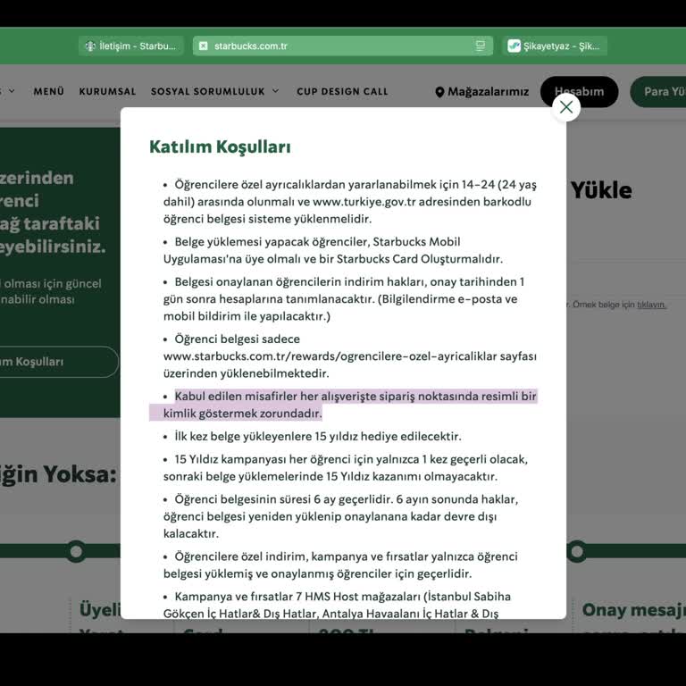Open the SOSYAL SORUMLULUK menu
The width and height of the screenshot is (686, 686).
[208, 91]
